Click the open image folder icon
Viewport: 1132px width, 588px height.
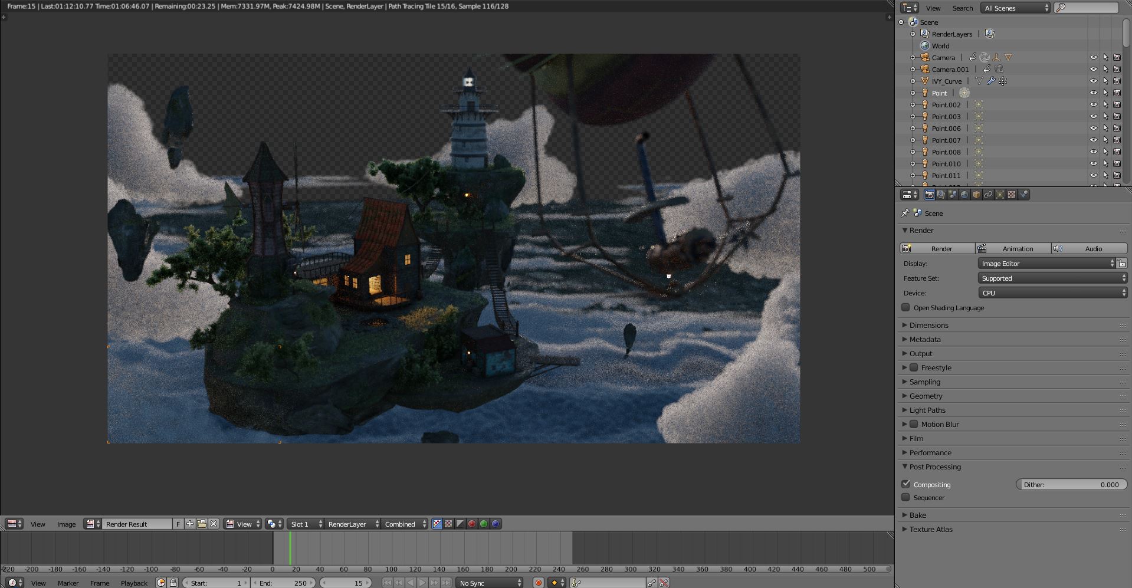click(x=202, y=524)
